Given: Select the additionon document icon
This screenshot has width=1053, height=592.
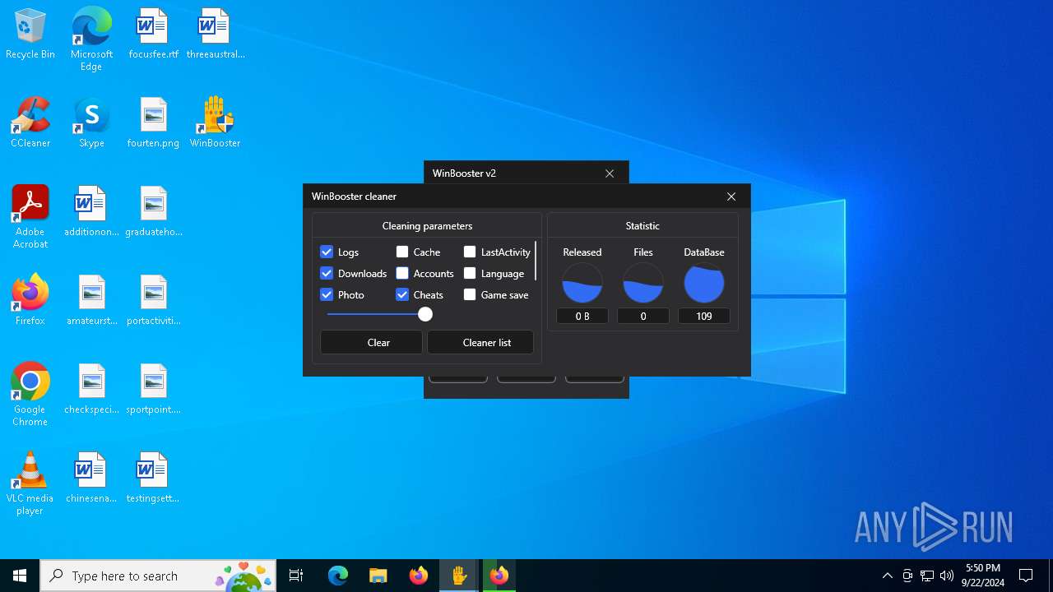Looking at the screenshot, I should click(91, 211).
